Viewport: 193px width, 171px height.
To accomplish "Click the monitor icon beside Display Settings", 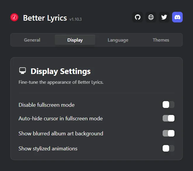I will coord(22,71).
